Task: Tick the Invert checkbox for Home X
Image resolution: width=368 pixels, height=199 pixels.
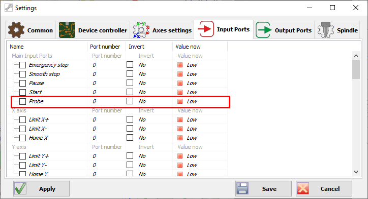Action: tap(130, 138)
